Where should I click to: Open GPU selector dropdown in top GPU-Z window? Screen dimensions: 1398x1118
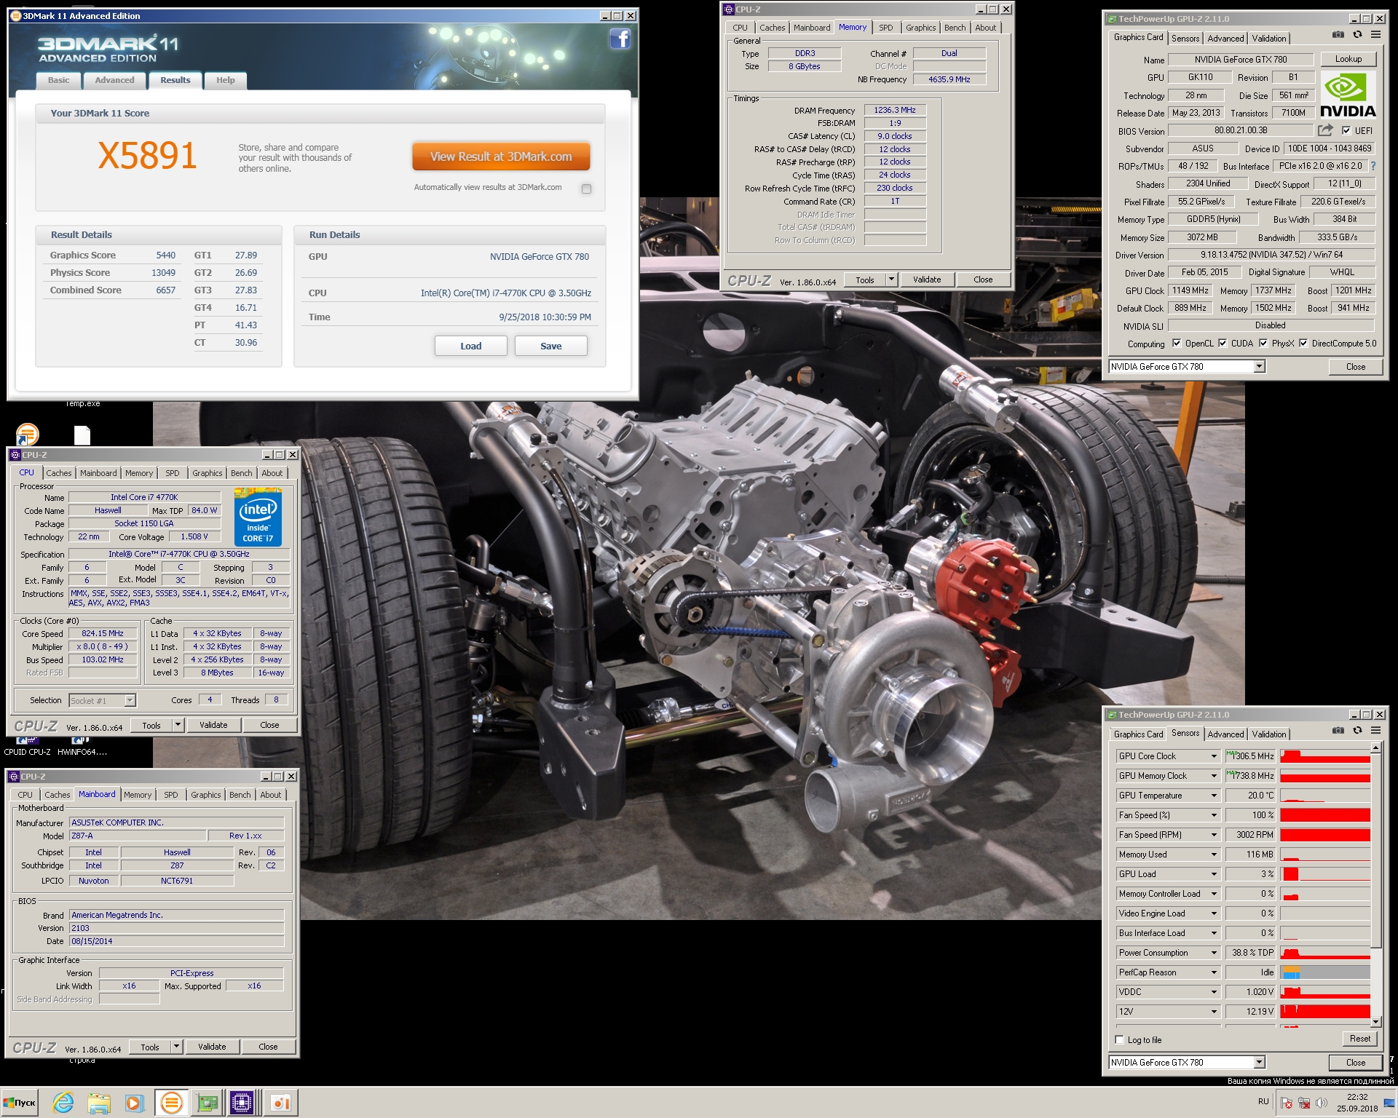[1259, 367]
